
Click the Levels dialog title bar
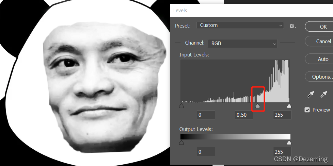click(x=251, y=11)
